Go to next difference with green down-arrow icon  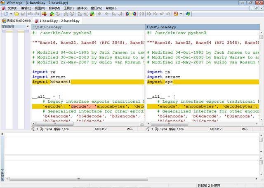tap(52, 14)
